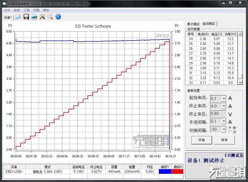
Task: Open the 文件 menu
Action: (x=7, y=10)
